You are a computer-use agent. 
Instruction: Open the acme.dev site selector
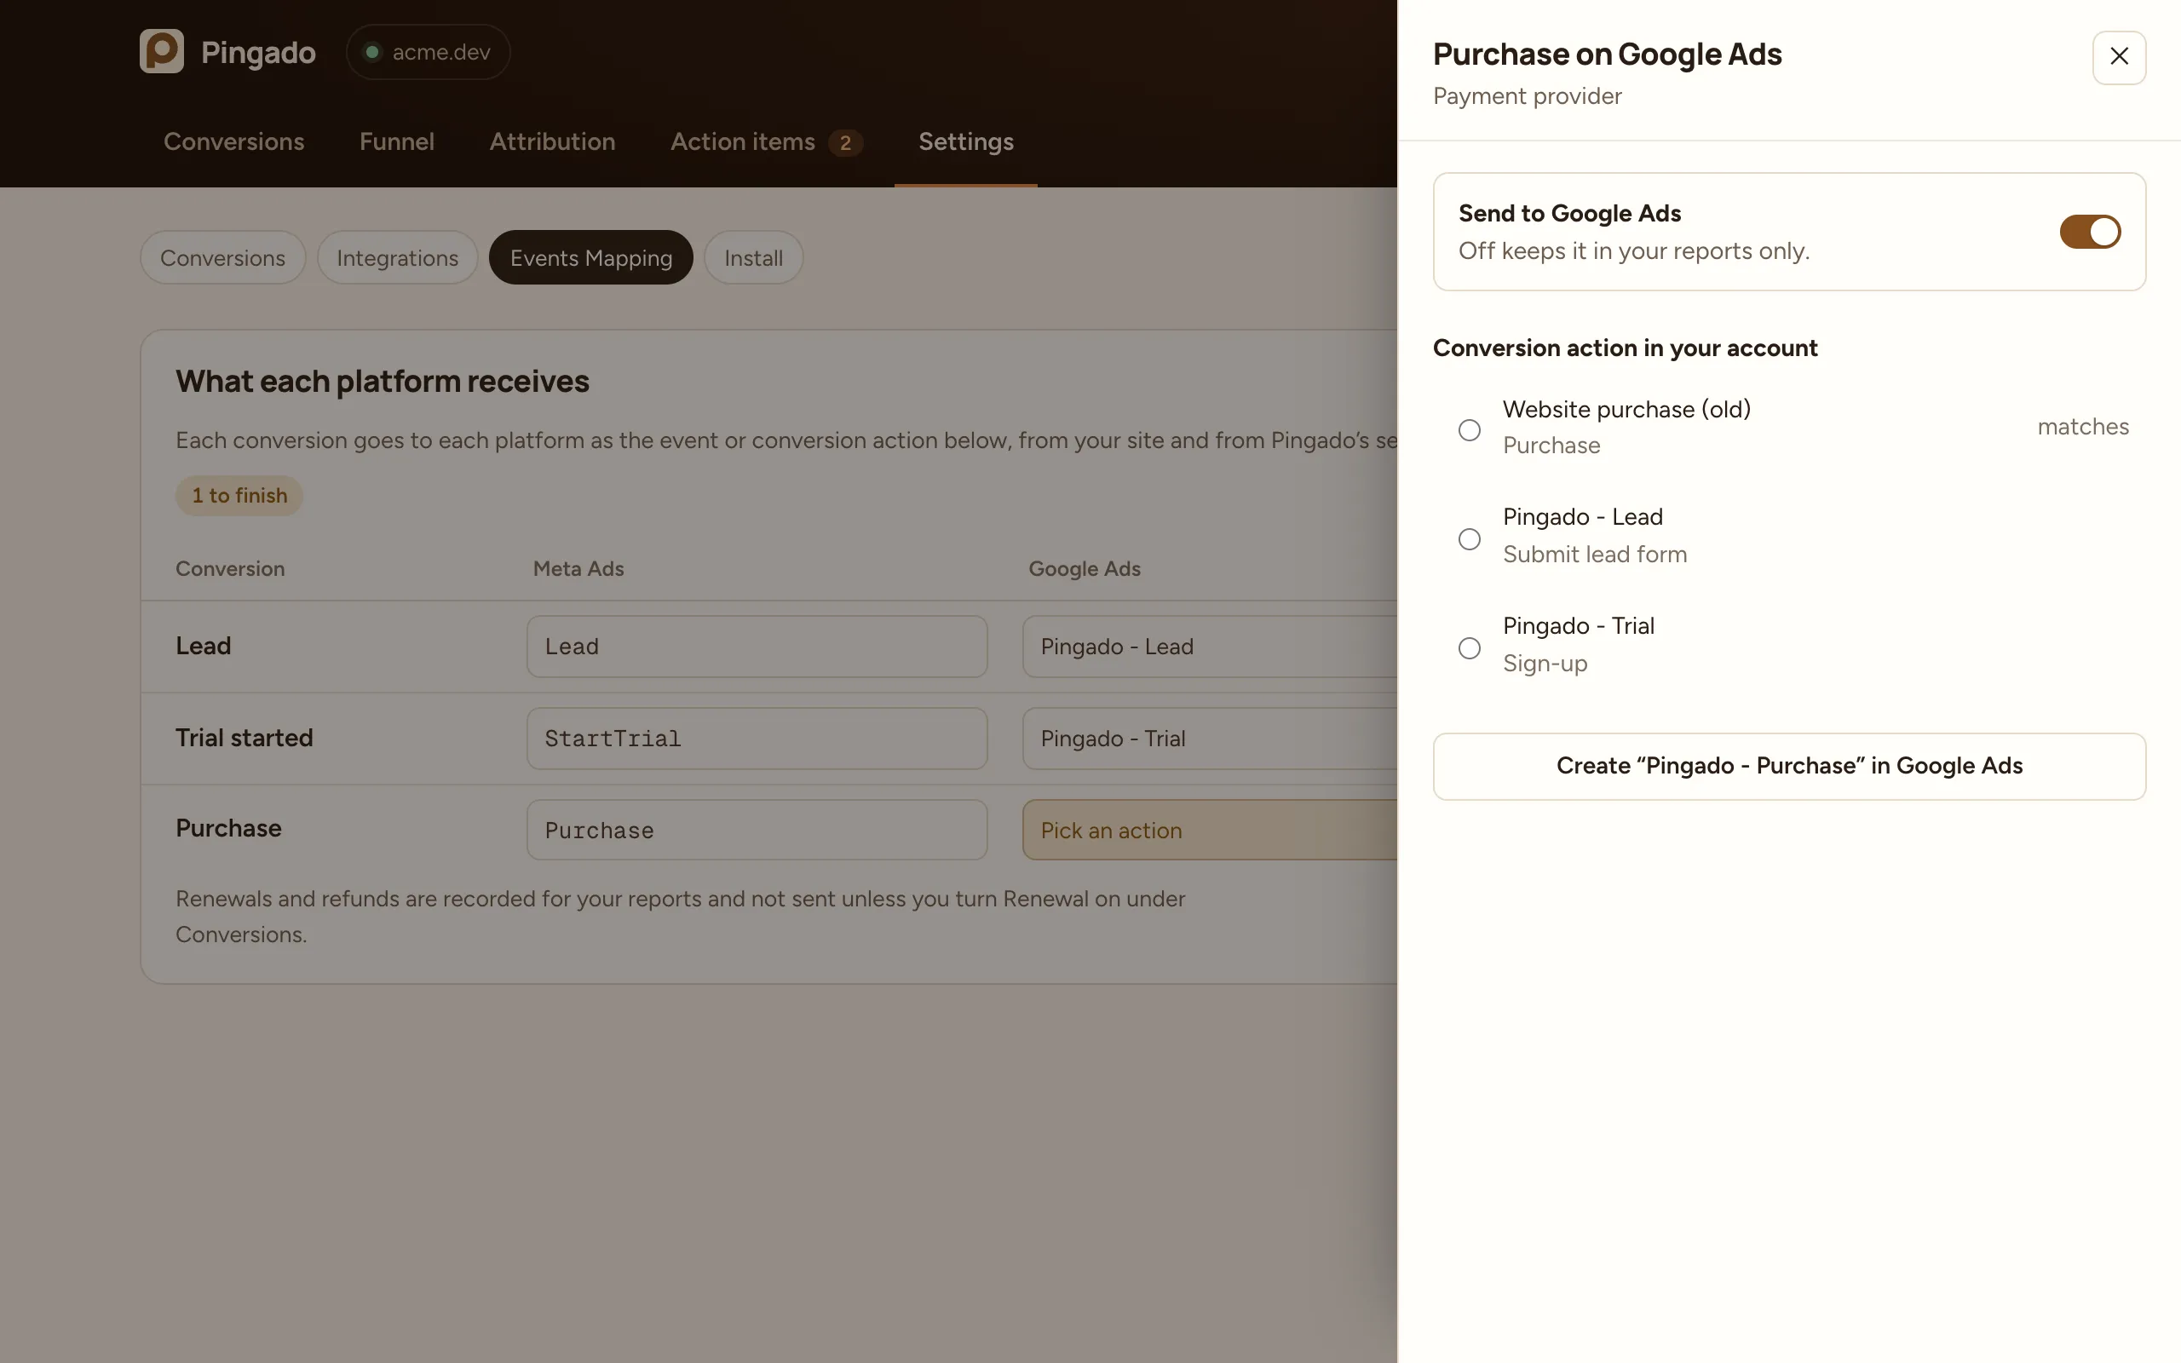[428, 52]
